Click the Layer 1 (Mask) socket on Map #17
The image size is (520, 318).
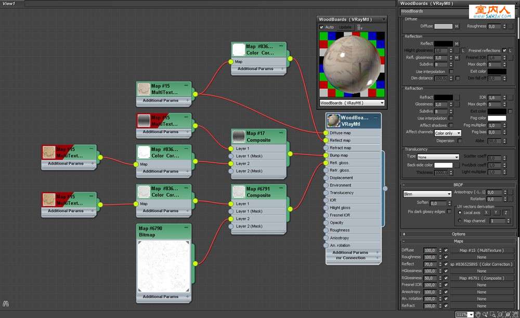231,156
